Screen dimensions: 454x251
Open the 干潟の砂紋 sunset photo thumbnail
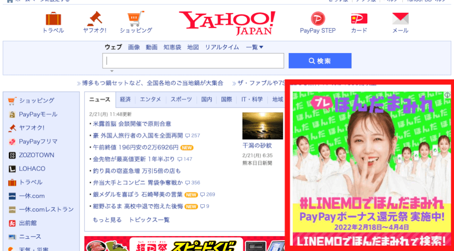[257, 126]
